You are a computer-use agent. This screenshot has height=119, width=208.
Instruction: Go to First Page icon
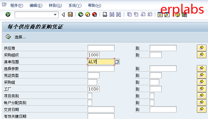pyautogui.click(x=129, y=15)
